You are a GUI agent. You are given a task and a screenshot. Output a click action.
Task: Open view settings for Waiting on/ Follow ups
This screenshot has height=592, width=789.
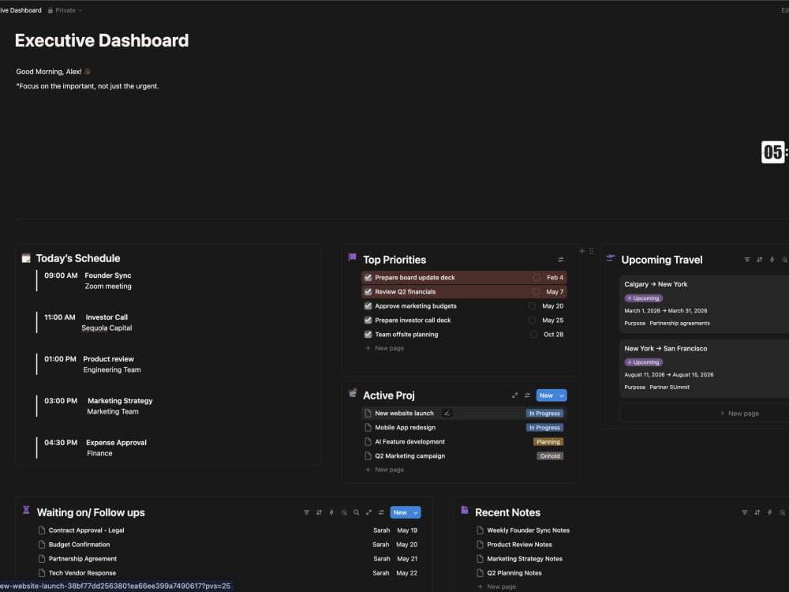click(x=381, y=512)
